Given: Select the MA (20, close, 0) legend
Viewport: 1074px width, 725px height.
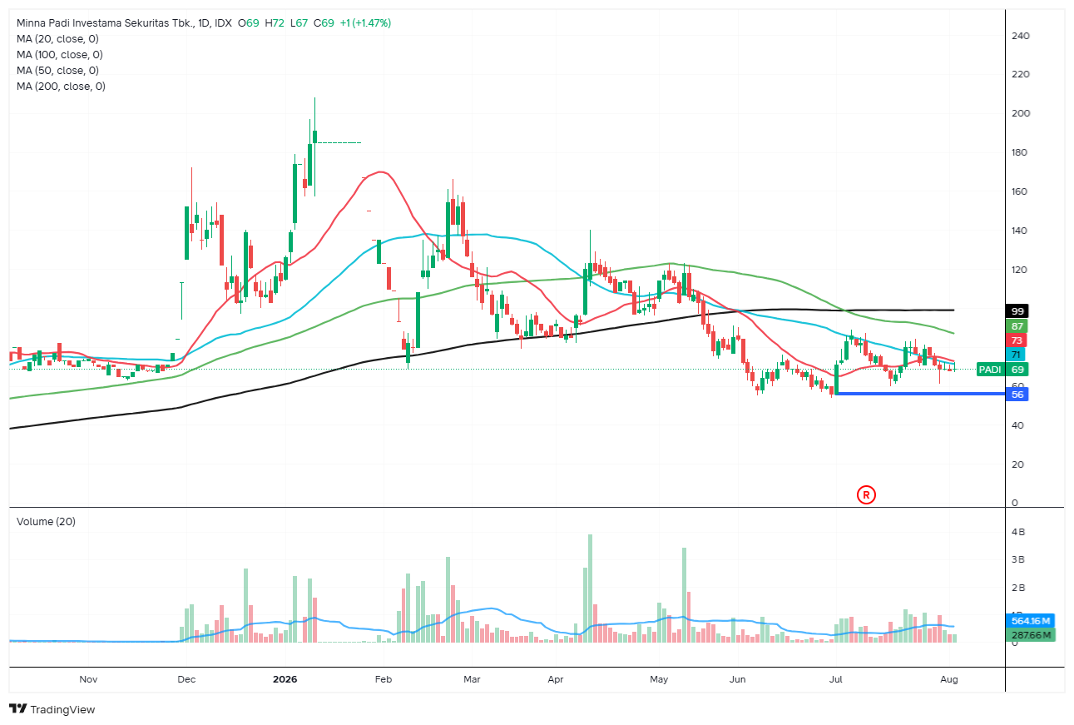Looking at the screenshot, I should (57, 39).
